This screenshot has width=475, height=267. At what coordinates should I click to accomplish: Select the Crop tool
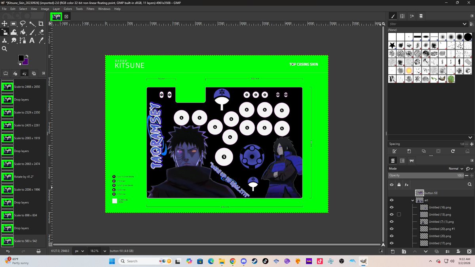[x=41, y=24]
